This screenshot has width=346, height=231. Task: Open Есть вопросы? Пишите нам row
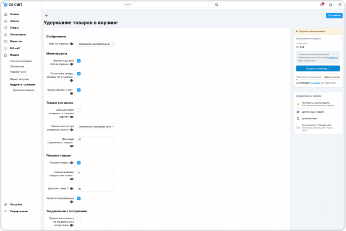[x=318, y=128]
